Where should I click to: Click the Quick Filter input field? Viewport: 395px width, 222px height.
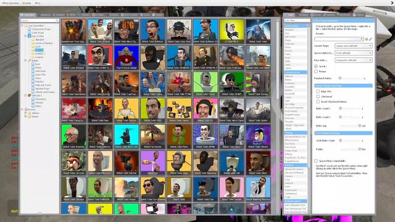[297, 20]
